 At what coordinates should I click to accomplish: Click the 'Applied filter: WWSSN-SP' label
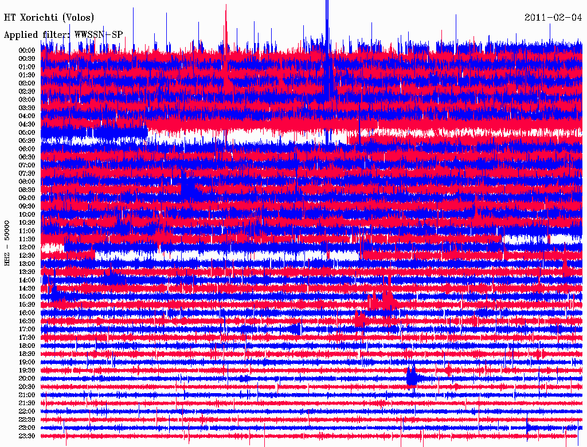(63, 35)
